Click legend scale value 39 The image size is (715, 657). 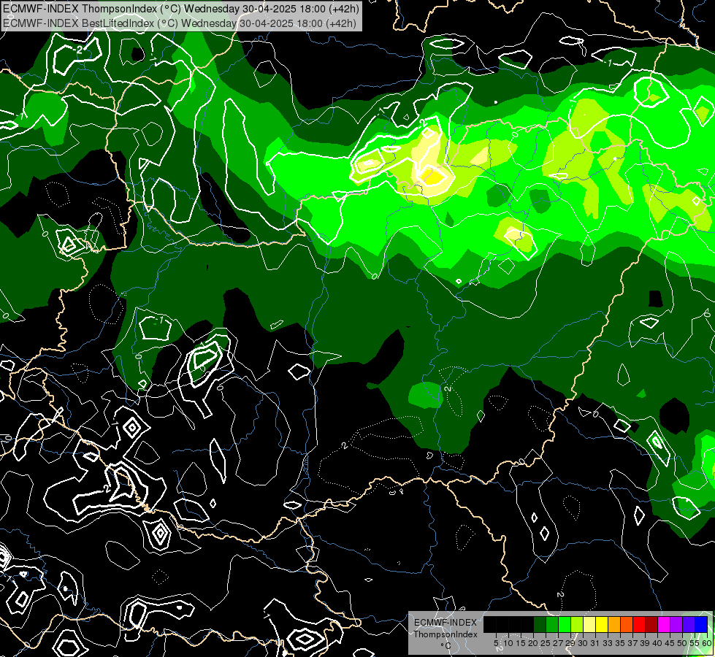tap(645, 643)
